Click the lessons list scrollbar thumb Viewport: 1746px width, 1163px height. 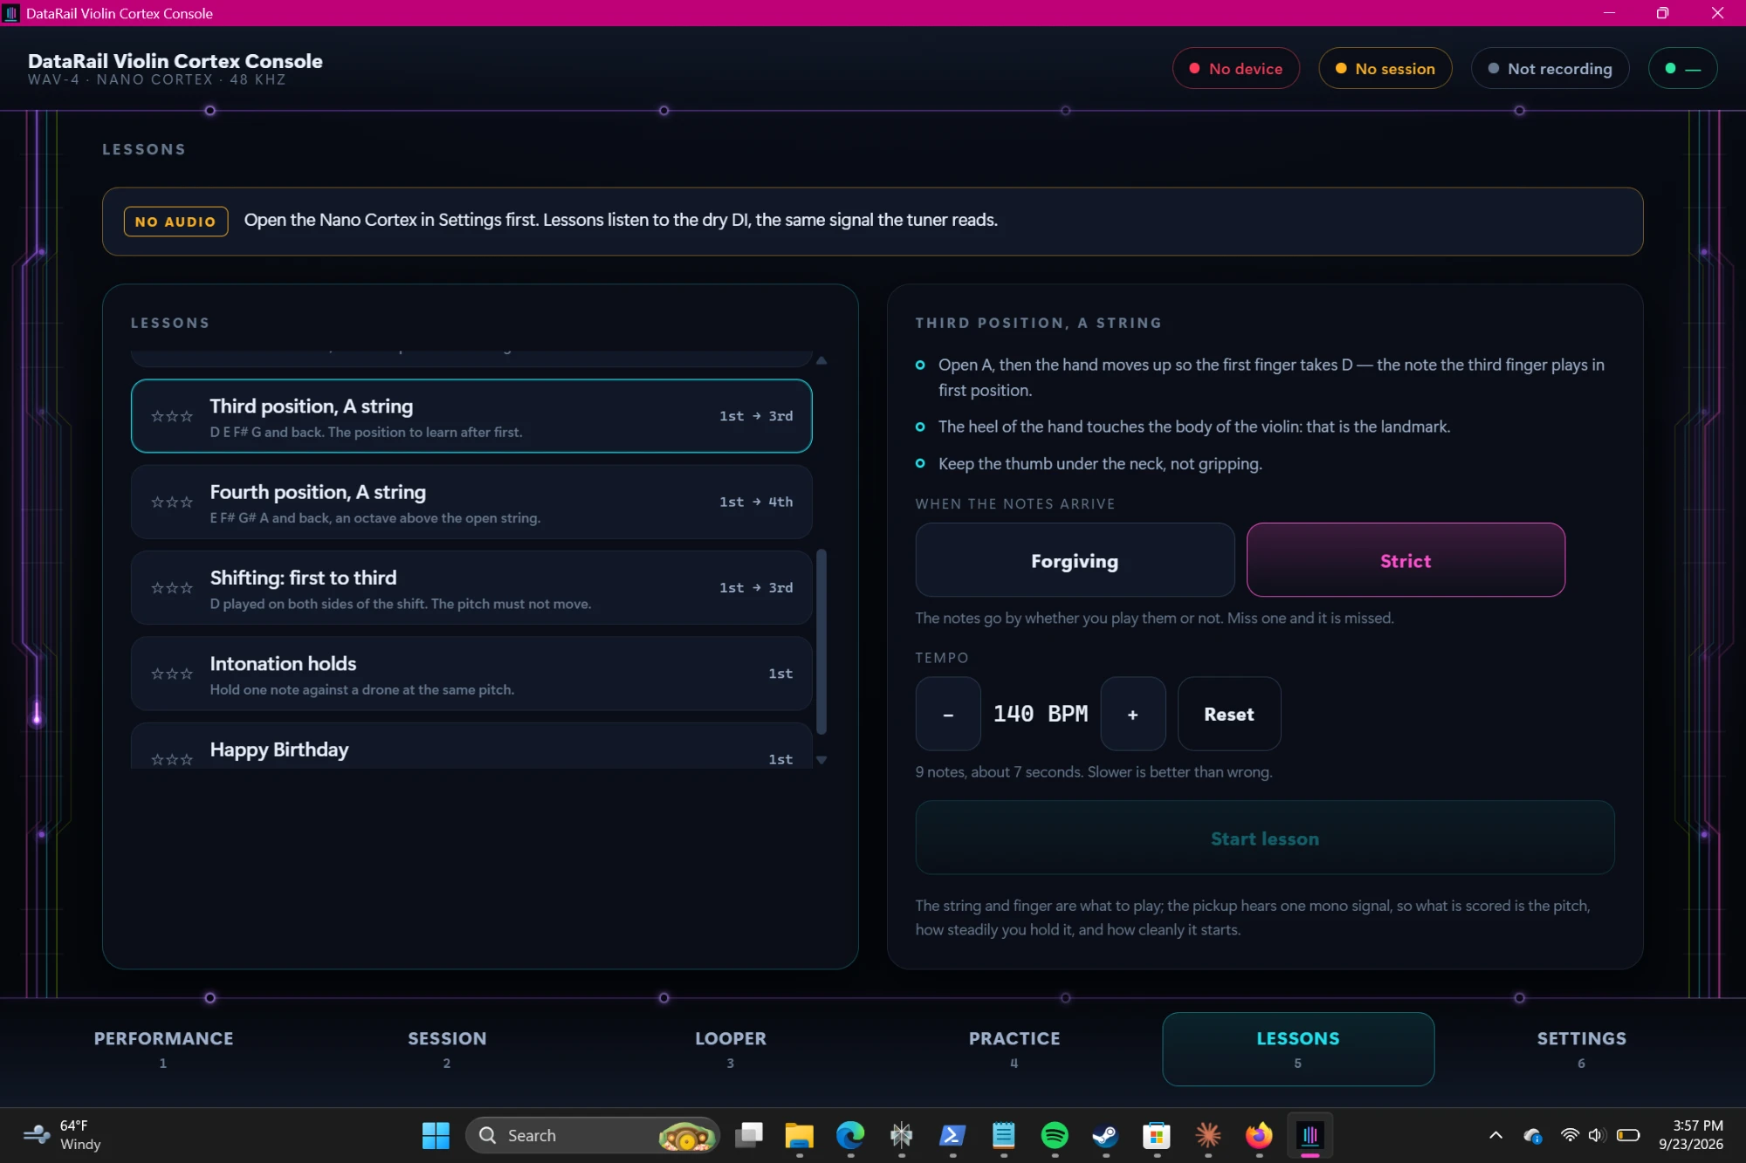click(x=821, y=641)
